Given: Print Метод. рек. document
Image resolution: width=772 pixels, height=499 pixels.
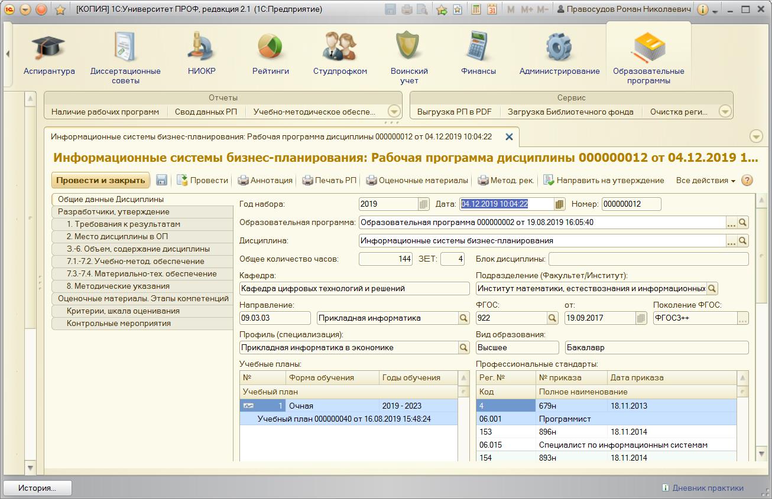Looking at the screenshot, I should click(506, 180).
